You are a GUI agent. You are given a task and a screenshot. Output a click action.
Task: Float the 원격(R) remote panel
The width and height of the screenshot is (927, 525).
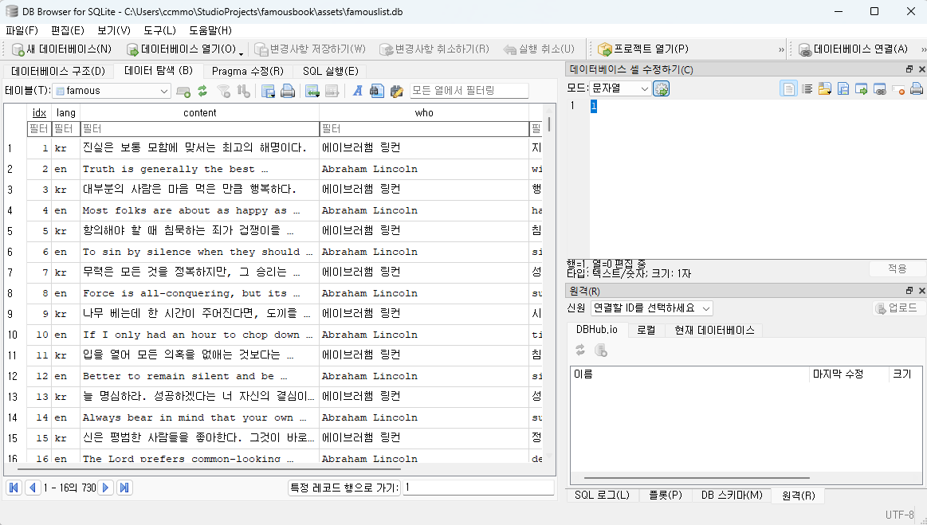pos(909,290)
